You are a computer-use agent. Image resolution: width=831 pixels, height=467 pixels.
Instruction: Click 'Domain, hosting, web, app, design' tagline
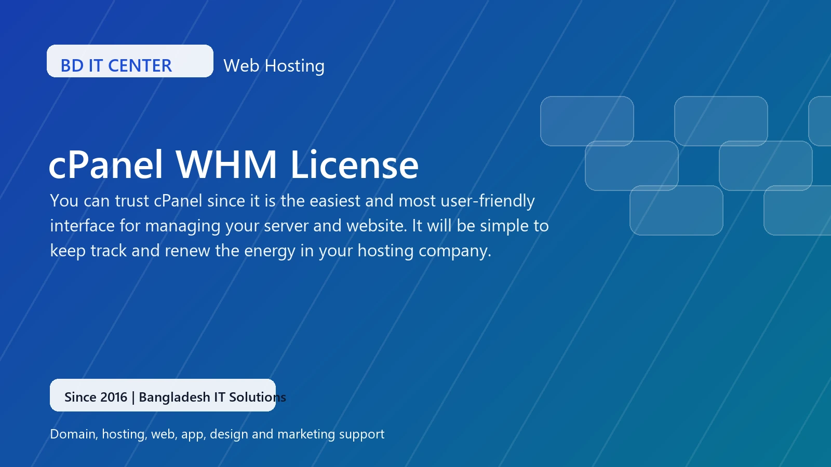(x=217, y=434)
